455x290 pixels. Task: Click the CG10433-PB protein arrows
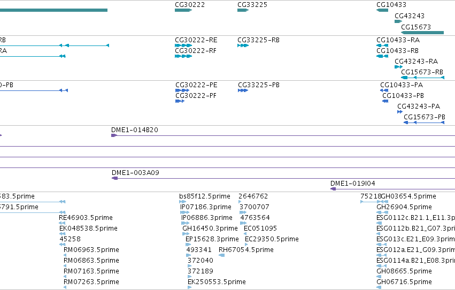click(x=385, y=101)
